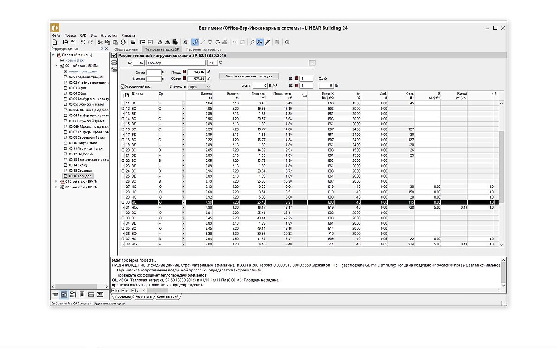The height and width of the screenshot is (348, 557).
Task: Open a project with the folder icon
Action: [65, 42]
